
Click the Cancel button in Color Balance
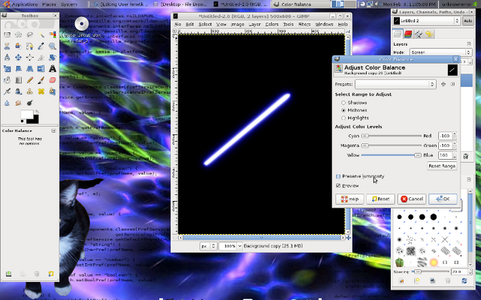412,199
